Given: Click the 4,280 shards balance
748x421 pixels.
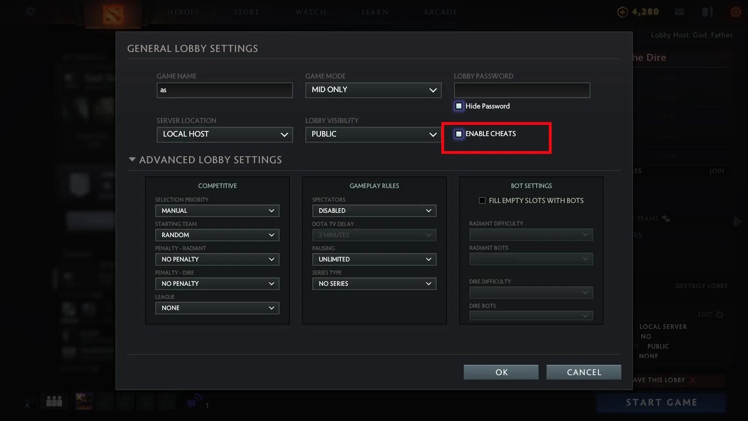Looking at the screenshot, I should 645,12.
